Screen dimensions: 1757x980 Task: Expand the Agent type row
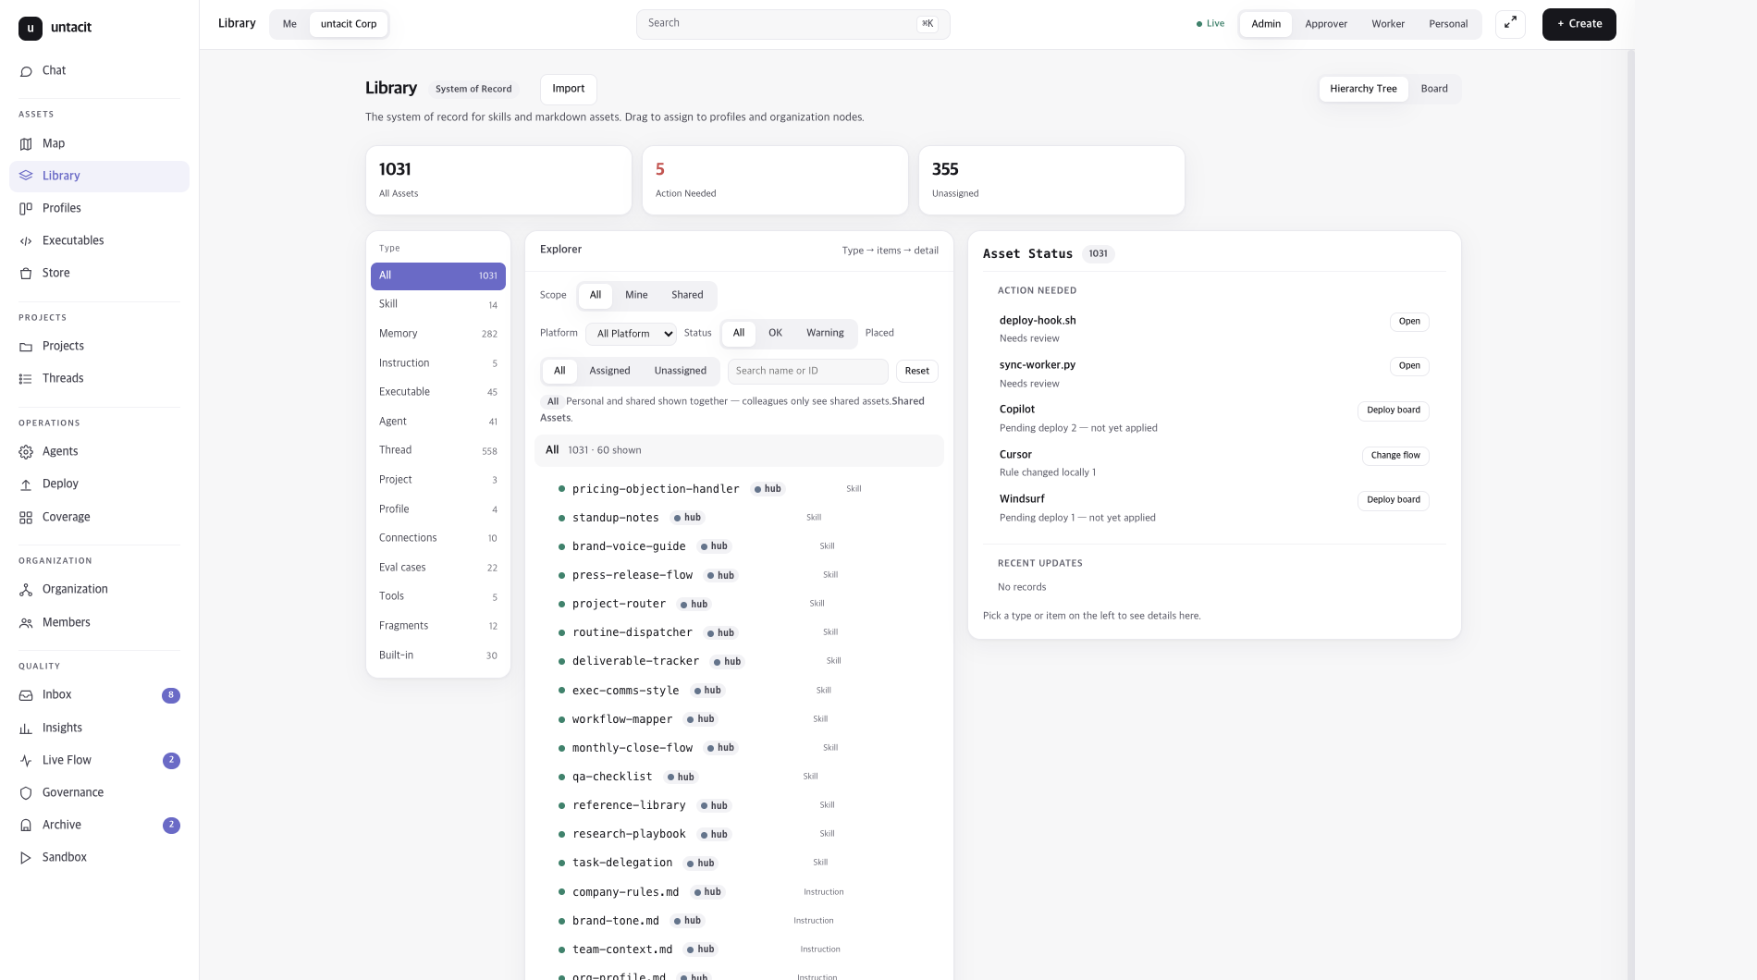click(438, 422)
